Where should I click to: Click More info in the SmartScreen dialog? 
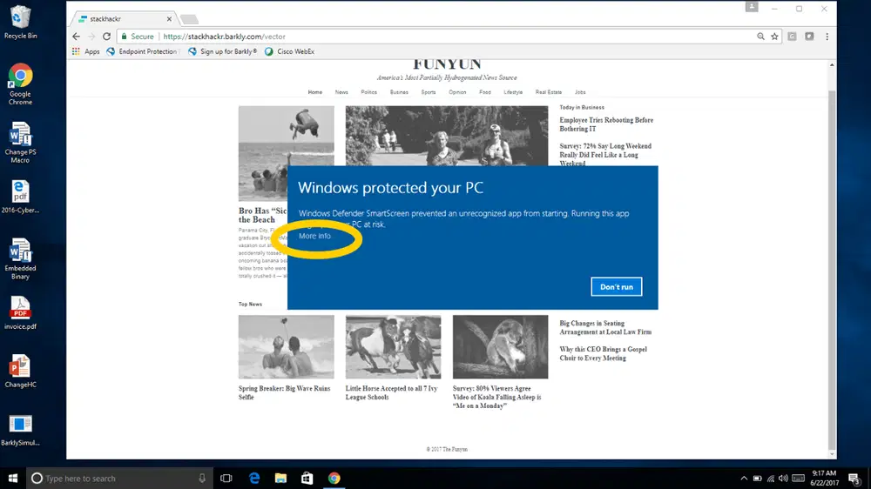[x=314, y=236]
